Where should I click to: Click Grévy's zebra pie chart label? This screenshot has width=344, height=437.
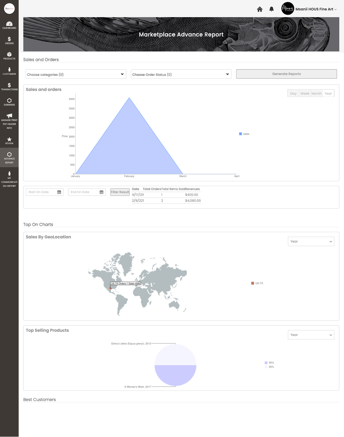(131, 344)
